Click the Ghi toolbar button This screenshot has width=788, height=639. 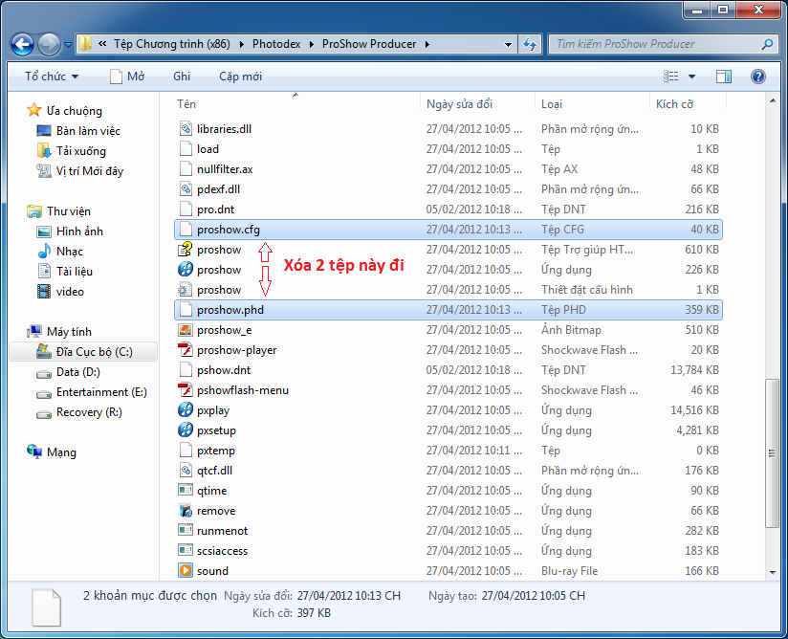pos(182,77)
